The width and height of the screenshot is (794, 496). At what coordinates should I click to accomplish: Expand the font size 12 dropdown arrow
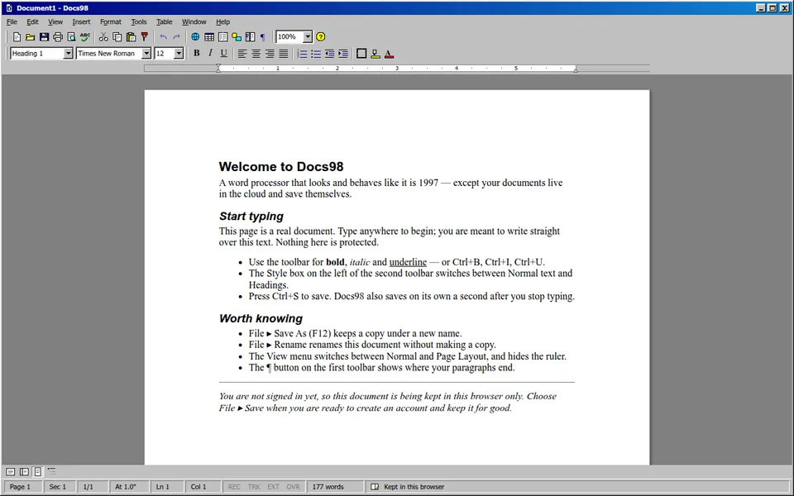pyautogui.click(x=179, y=54)
